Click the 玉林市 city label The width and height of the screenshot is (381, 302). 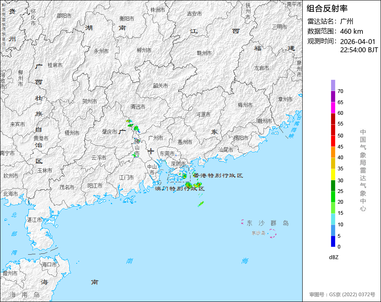click(45, 170)
